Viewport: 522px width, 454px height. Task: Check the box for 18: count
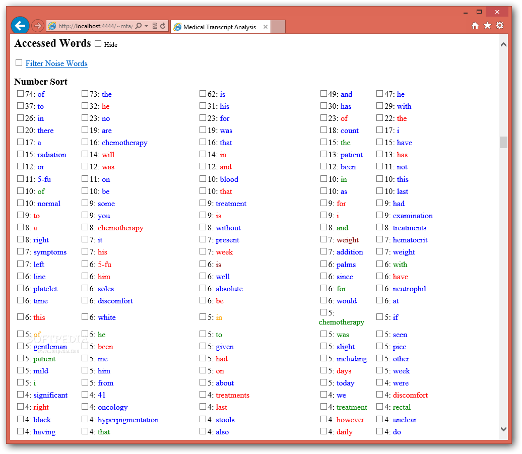tap(323, 130)
